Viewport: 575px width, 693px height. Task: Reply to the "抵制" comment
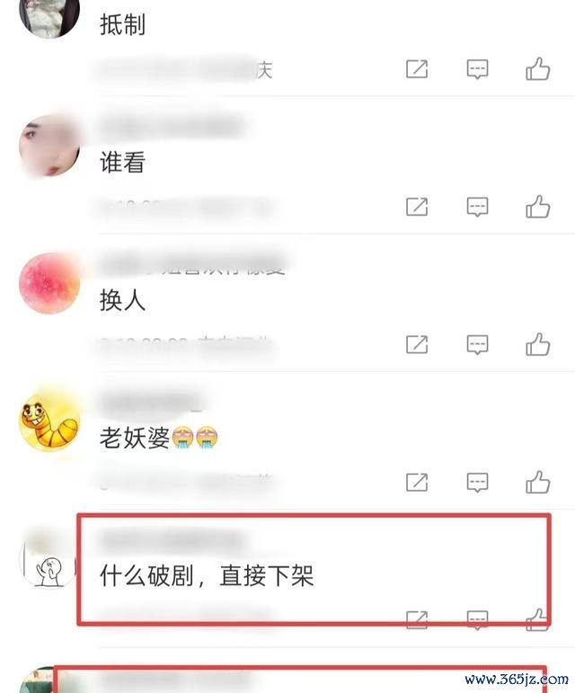[477, 69]
